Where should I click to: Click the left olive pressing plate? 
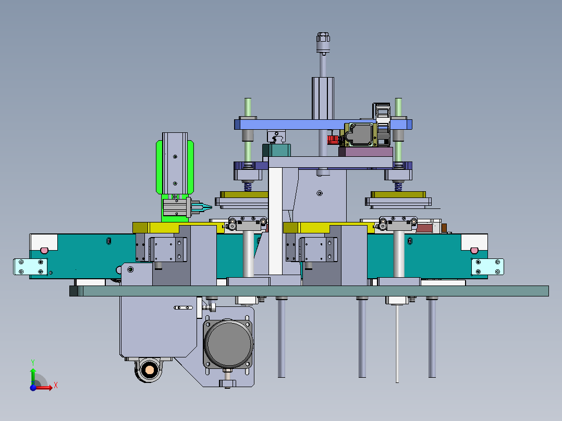(x=244, y=194)
